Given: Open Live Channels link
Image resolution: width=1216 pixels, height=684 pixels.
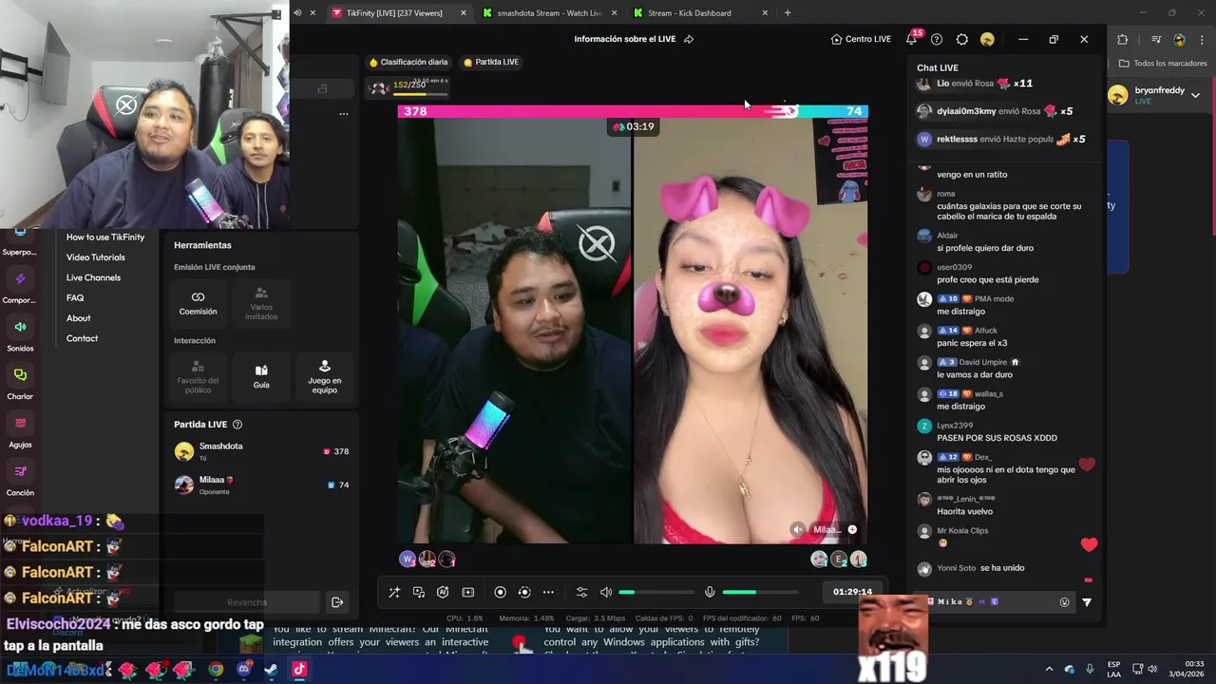Looking at the screenshot, I should [93, 277].
